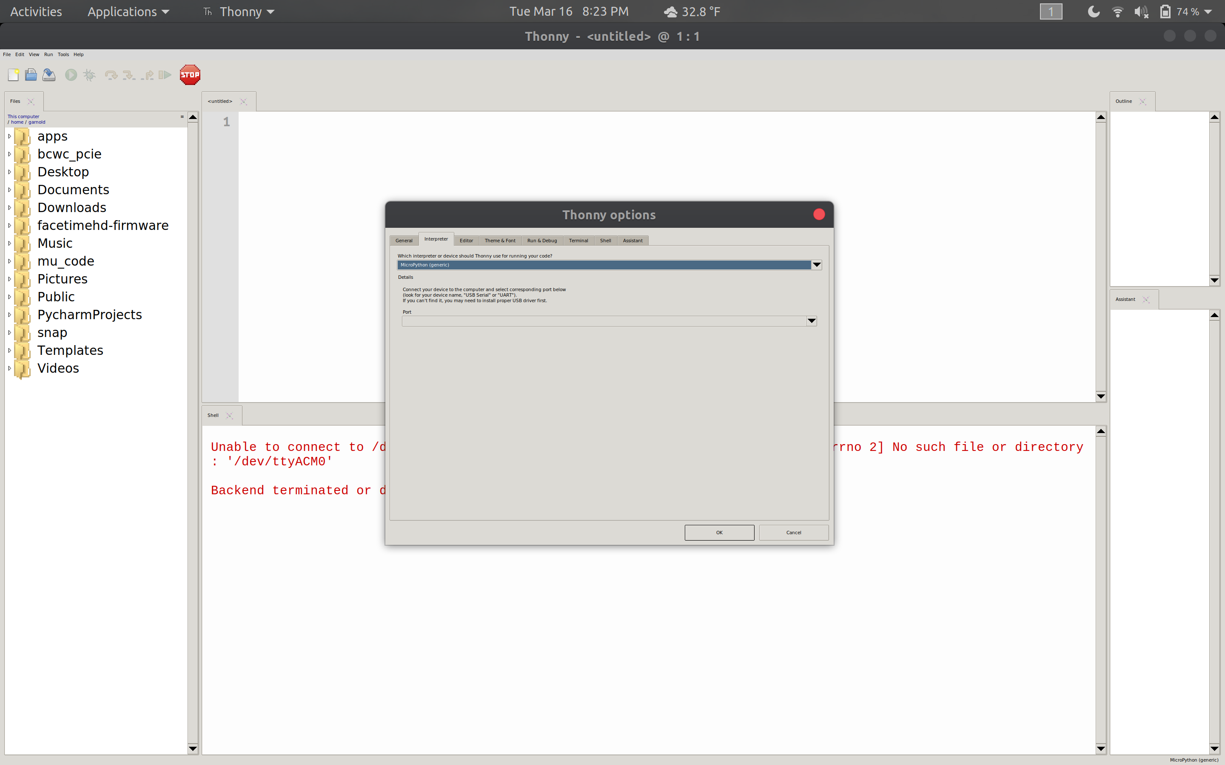This screenshot has height=765, width=1225.
Task: Switch to the Assistant options tab
Action: point(633,240)
